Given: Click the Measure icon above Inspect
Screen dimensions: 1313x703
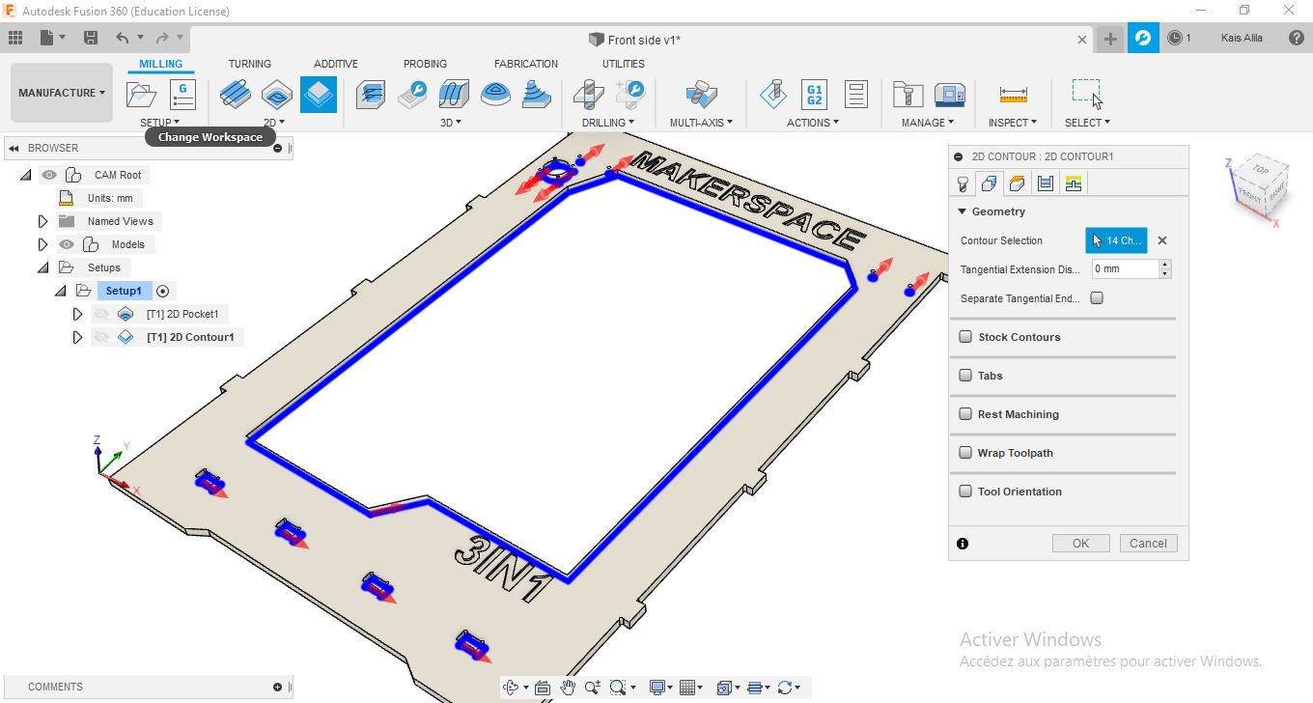Looking at the screenshot, I should (x=1013, y=94).
